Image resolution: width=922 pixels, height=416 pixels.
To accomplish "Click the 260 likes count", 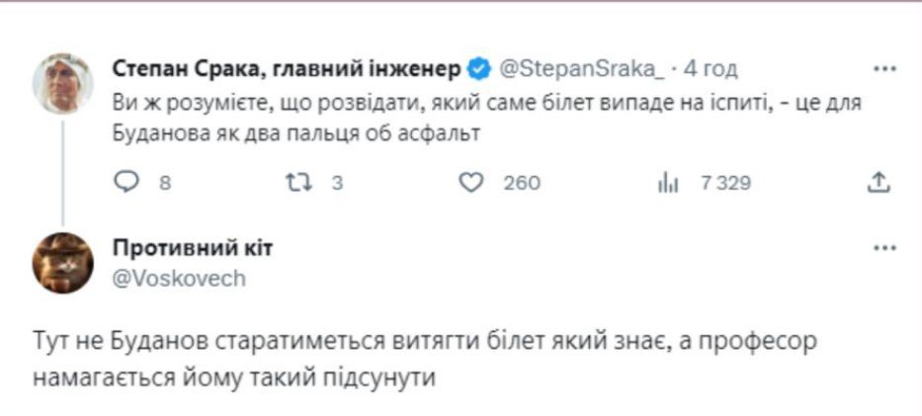I will coord(521,183).
